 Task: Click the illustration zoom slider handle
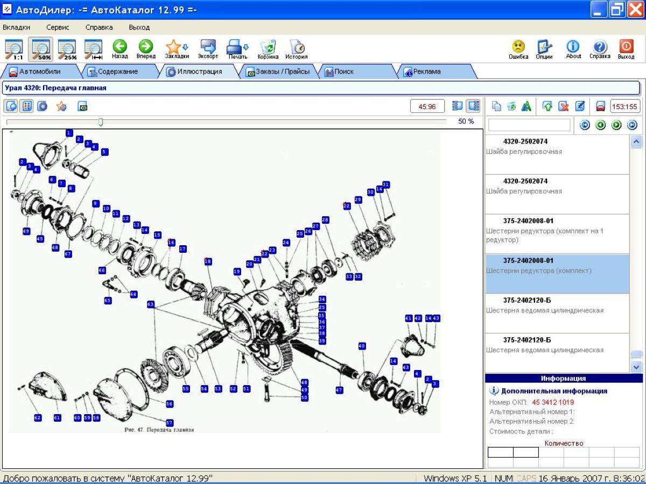pyautogui.click(x=100, y=123)
